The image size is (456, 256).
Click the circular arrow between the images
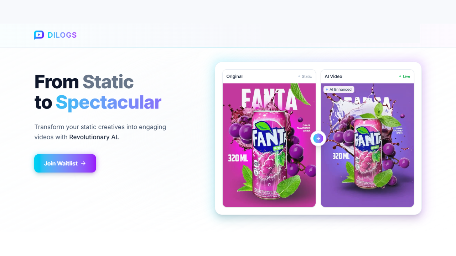(318, 138)
